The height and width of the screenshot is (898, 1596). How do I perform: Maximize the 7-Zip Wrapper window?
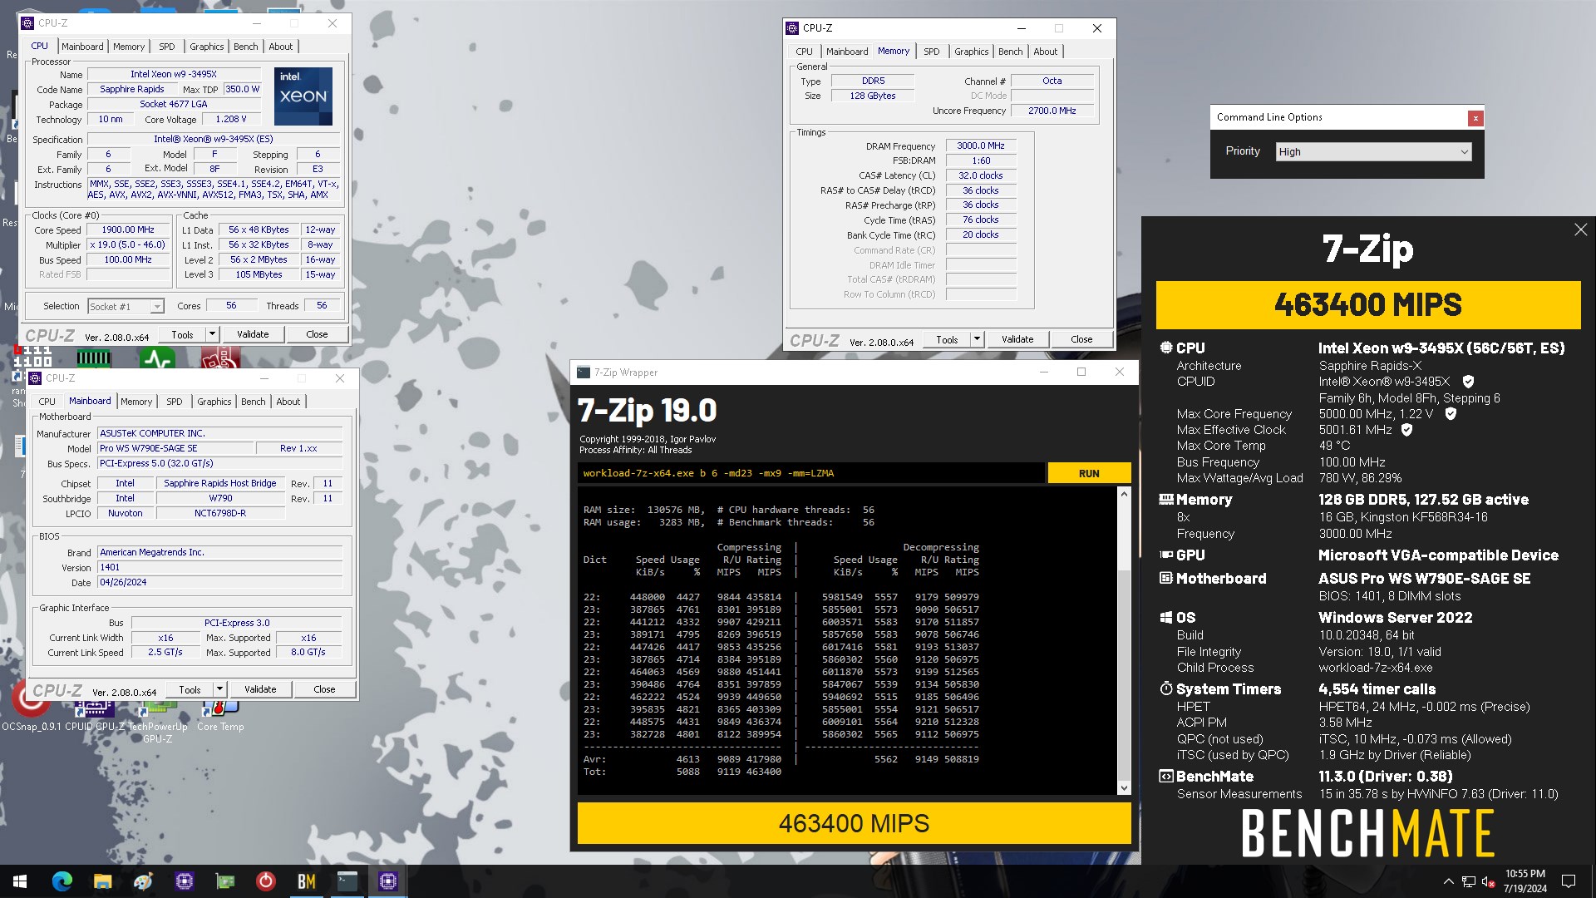click(1081, 372)
